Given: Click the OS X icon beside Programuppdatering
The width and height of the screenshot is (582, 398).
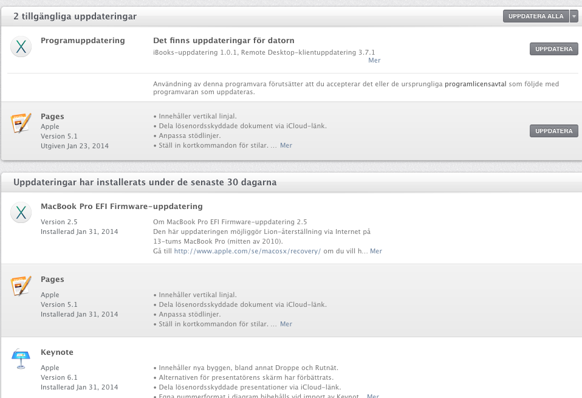Looking at the screenshot, I should click(21, 47).
